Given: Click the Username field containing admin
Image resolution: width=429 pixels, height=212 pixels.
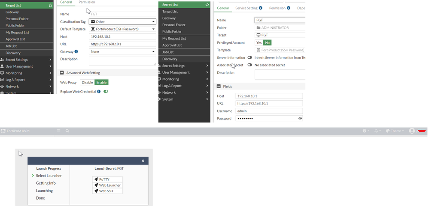Looking at the screenshot, I should (269, 111).
